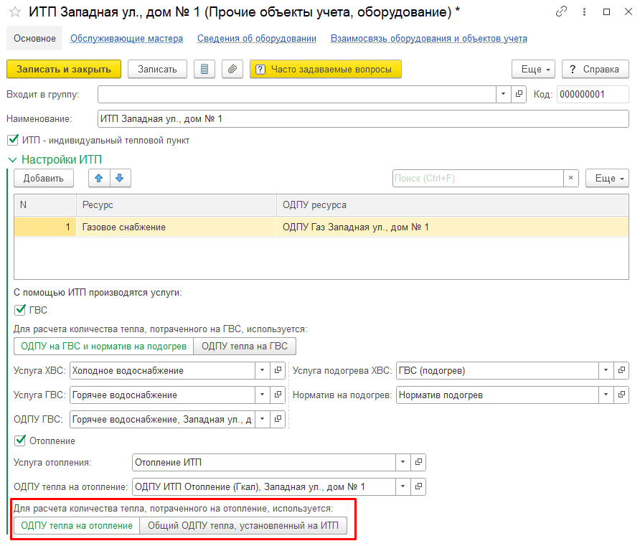Move ITP row up with the blue up arrow

(99, 179)
